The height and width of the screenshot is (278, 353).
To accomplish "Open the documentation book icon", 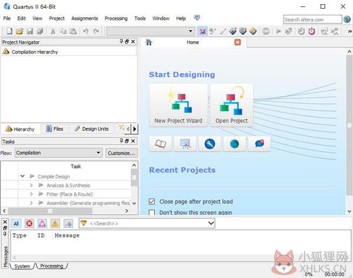I will click(x=160, y=144).
